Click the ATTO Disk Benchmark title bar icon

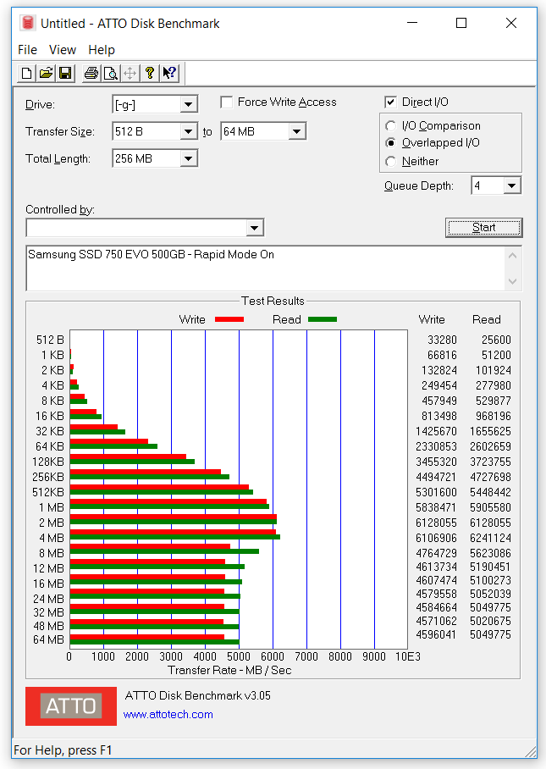pyautogui.click(x=27, y=23)
